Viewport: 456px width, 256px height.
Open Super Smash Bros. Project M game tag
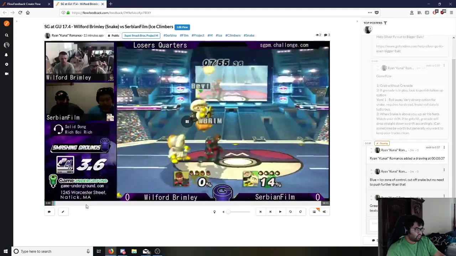(x=141, y=36)
